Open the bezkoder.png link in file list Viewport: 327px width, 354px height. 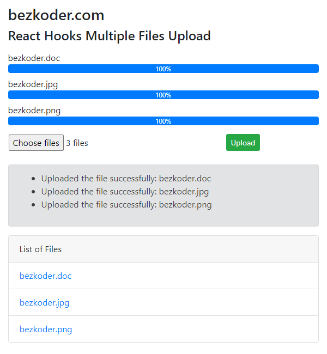(x=46, y=329)
